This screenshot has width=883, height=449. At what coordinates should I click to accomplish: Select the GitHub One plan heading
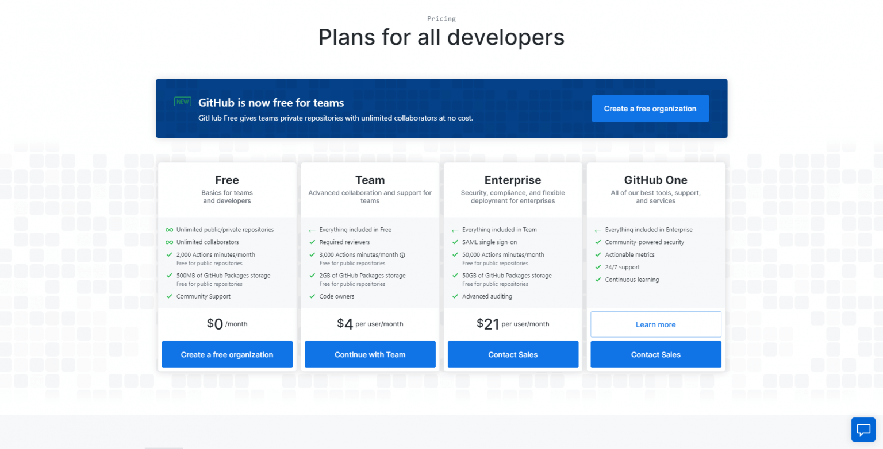(x=655, y=180)
